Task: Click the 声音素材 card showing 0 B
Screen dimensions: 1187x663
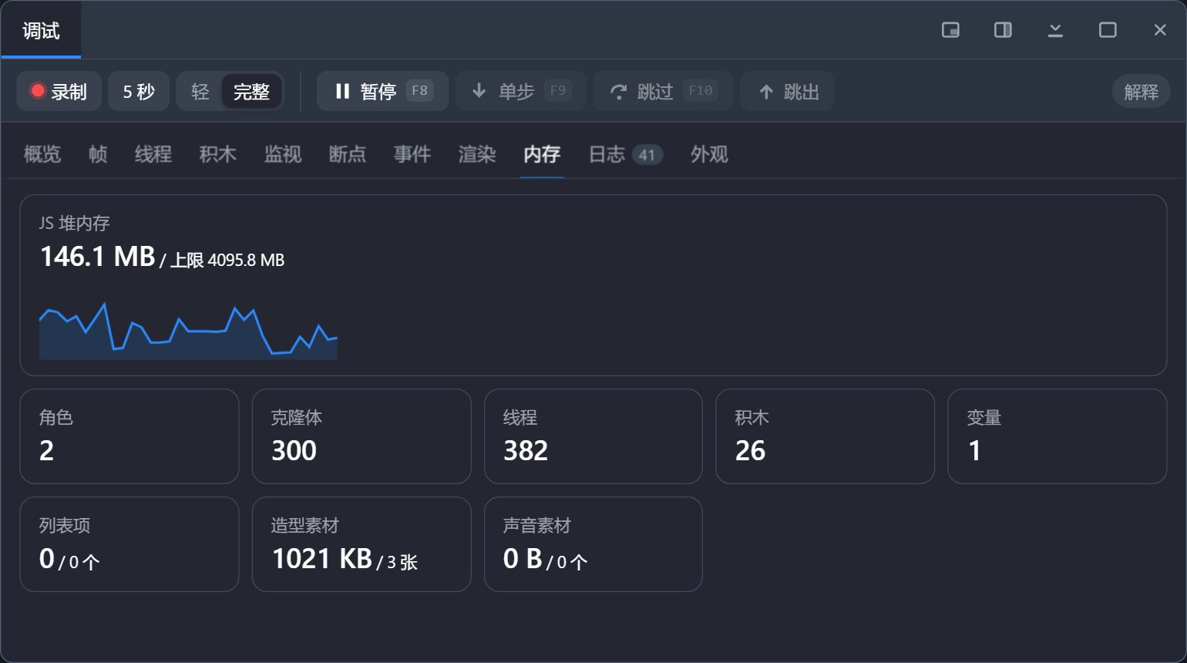Action: click(x=593, y=544)
